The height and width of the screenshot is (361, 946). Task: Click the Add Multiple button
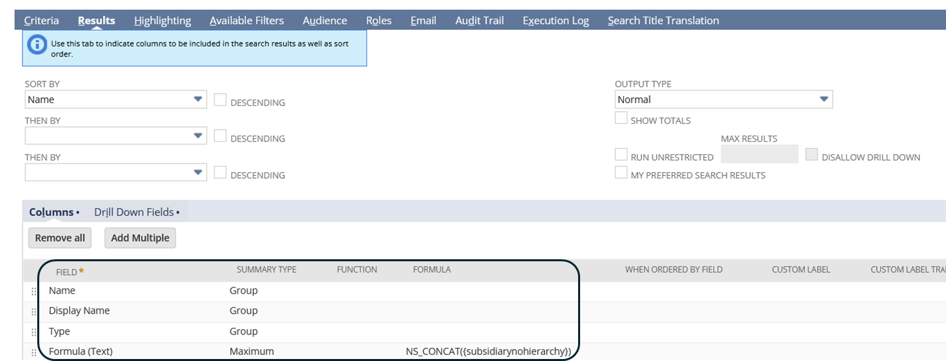tap(140, 238)
